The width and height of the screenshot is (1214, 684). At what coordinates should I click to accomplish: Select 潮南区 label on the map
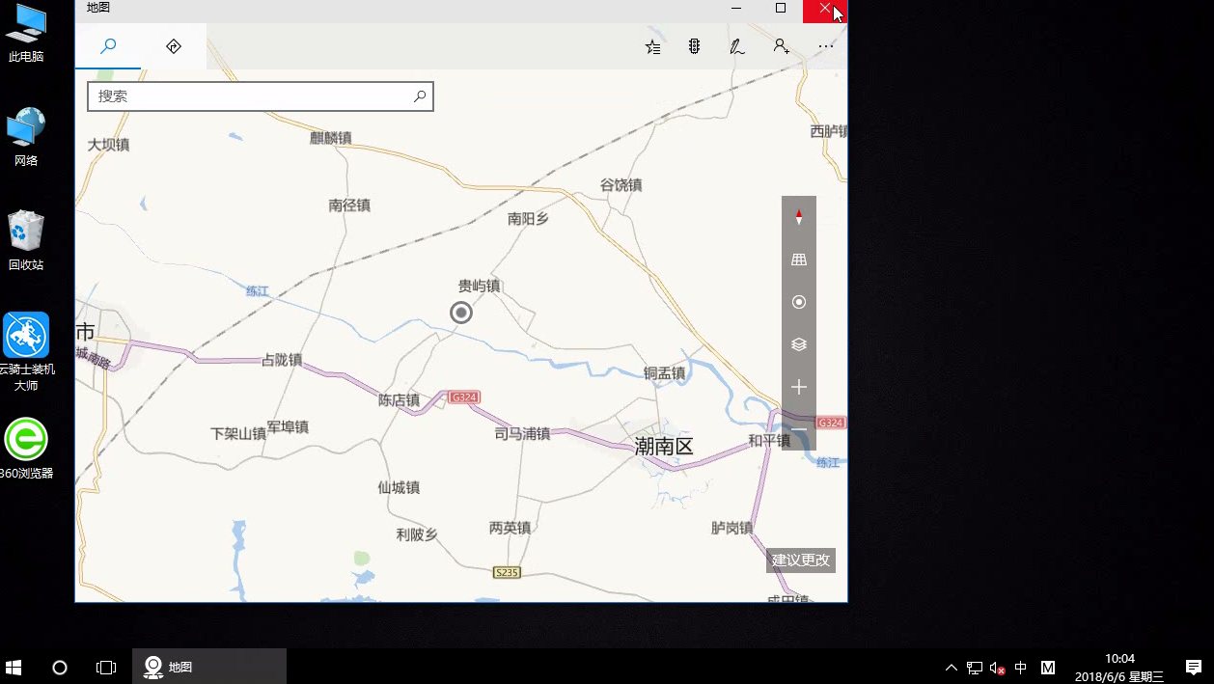(x=664, y=445)
